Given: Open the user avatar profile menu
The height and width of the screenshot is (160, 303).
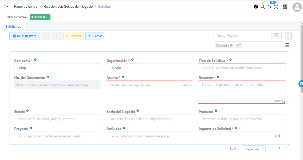Looking at the screenshot, I should (297, 7).
